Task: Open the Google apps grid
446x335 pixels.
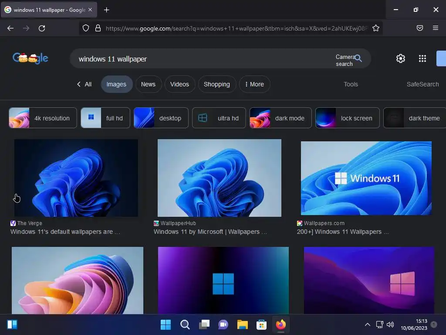Action: coord(422,58)
